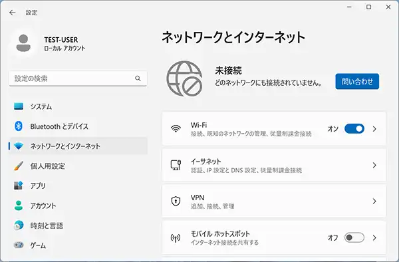
Task: Click インターネット接続を共有する description text
Action: [x=225, y=243]
